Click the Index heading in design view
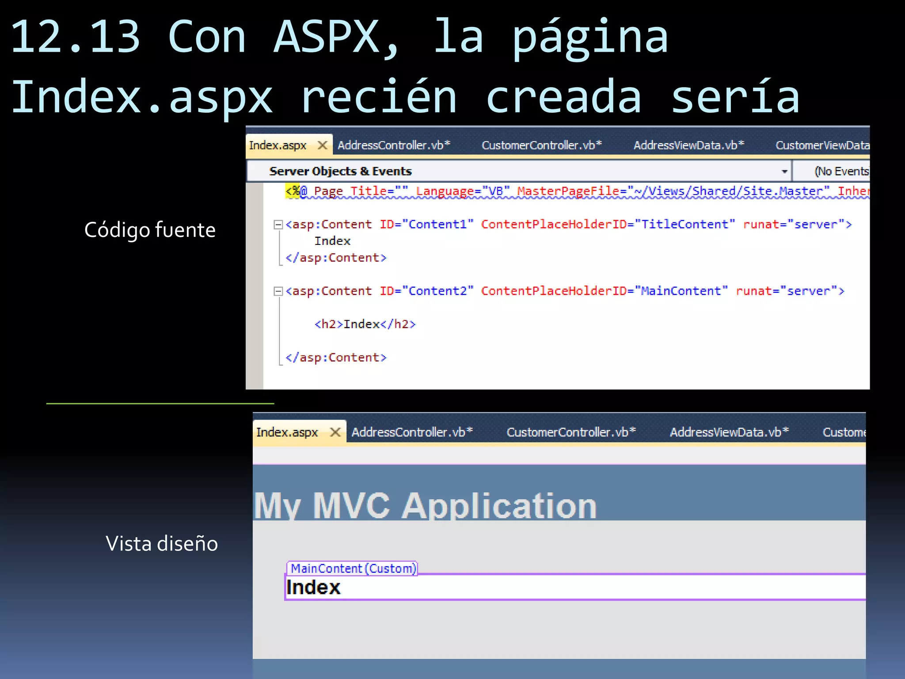The width and height of the screenshot is (905, 679). [313, 587]
